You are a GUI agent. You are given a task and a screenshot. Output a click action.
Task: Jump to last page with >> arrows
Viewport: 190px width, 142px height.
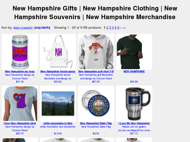coord(124,28)
